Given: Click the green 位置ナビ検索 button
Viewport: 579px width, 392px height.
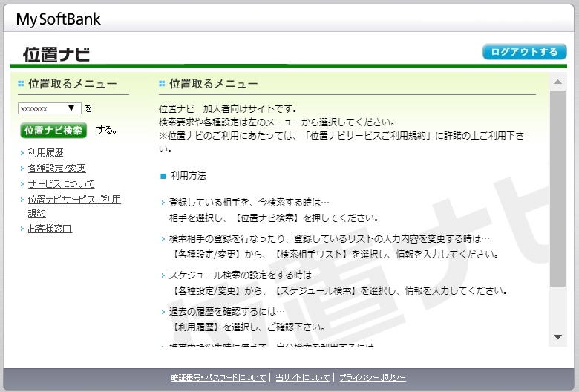Looking at the screenshot, I should click(x=53, y=131).
